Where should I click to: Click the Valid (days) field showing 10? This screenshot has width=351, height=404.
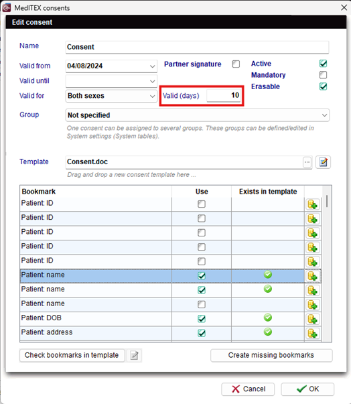tap(224, 95)
